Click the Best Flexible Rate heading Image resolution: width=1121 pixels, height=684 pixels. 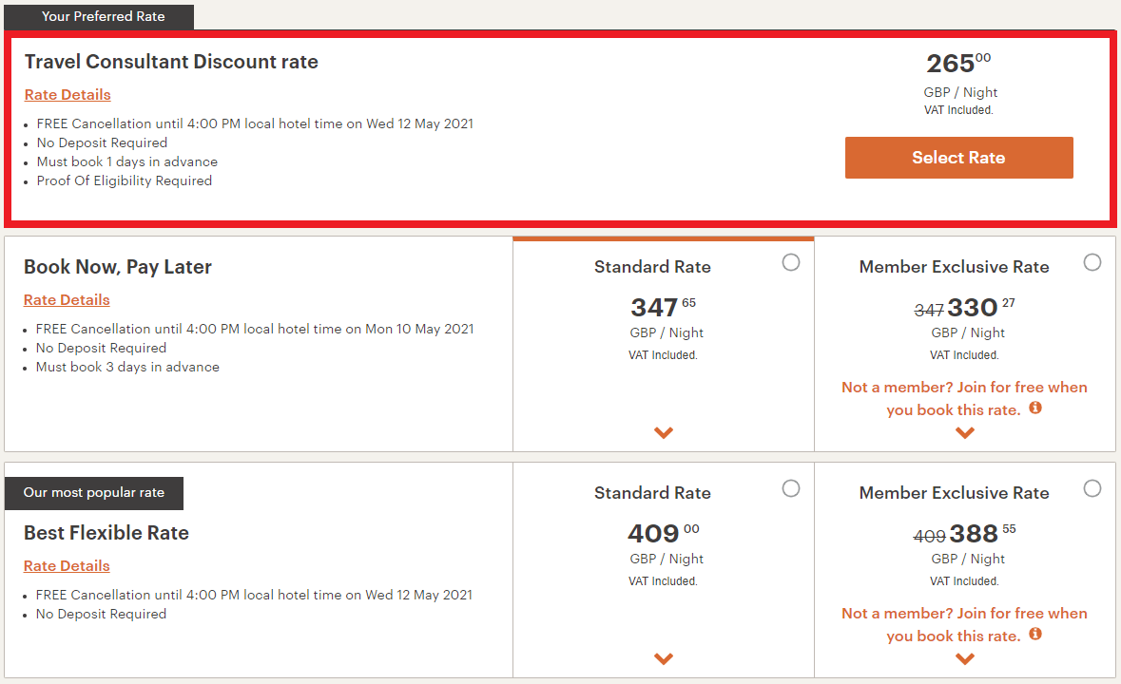pyautogui.click(x=106, y=533)
